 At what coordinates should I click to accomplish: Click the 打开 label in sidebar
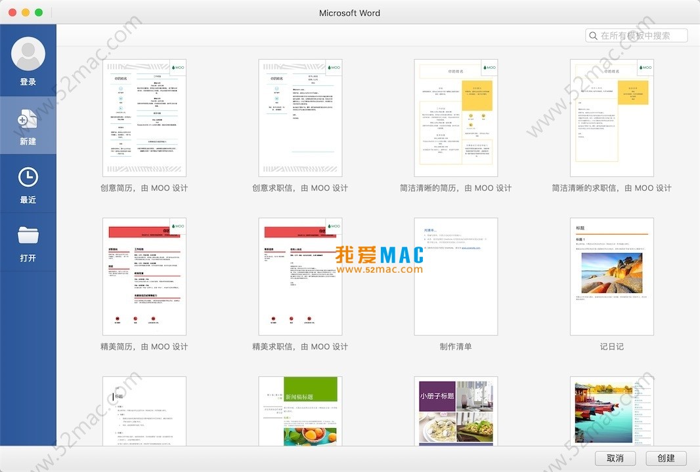pos(28,258)
